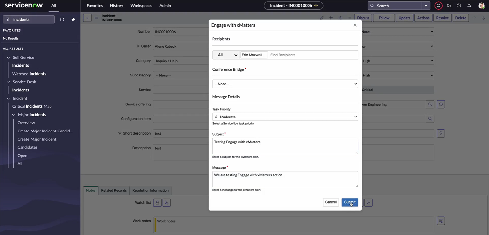
Task: Open the help question mark icon
Action: pos(459,6)
